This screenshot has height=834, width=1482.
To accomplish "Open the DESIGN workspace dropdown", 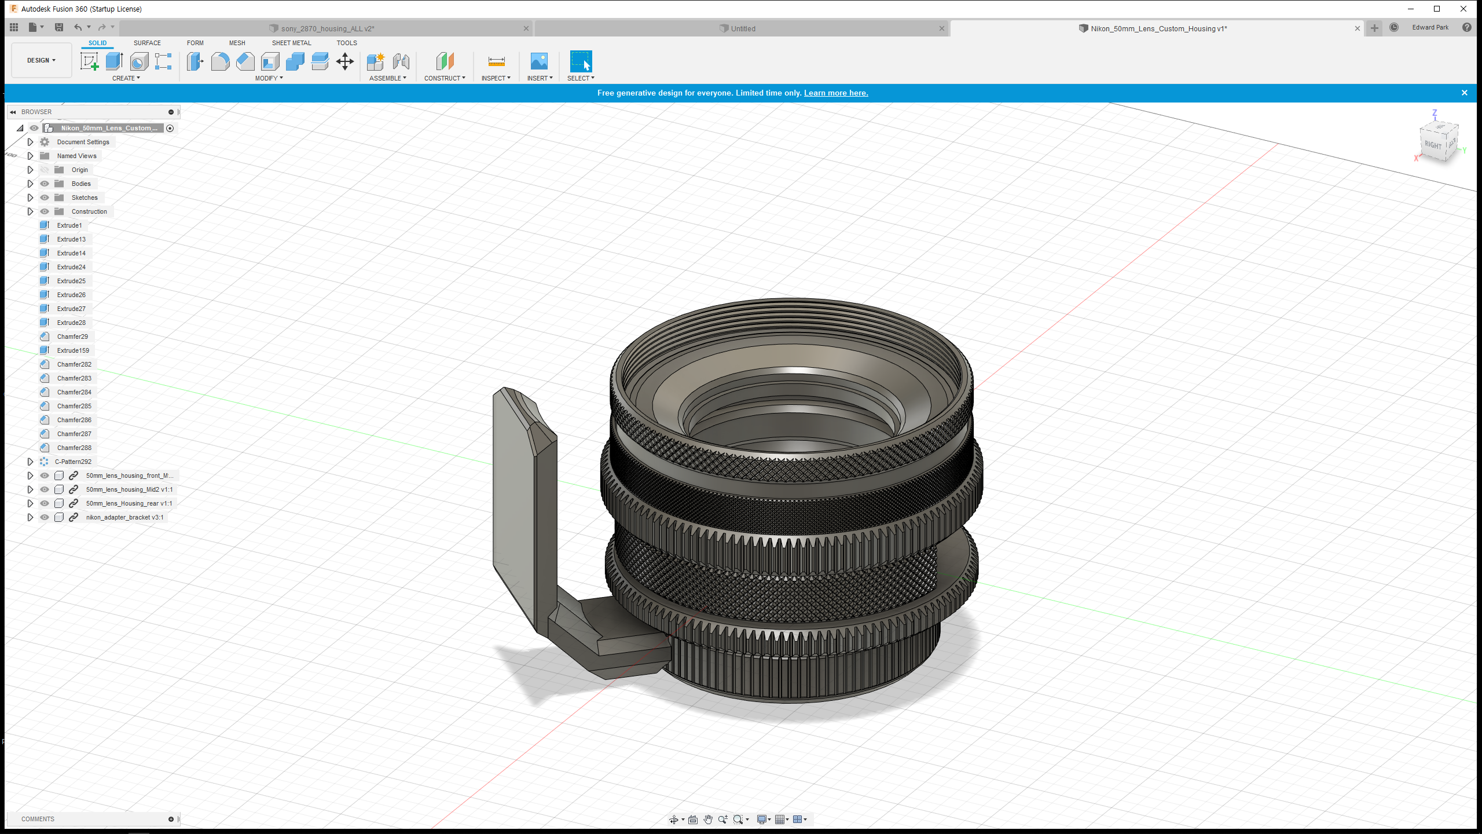I will click(41, 60).
